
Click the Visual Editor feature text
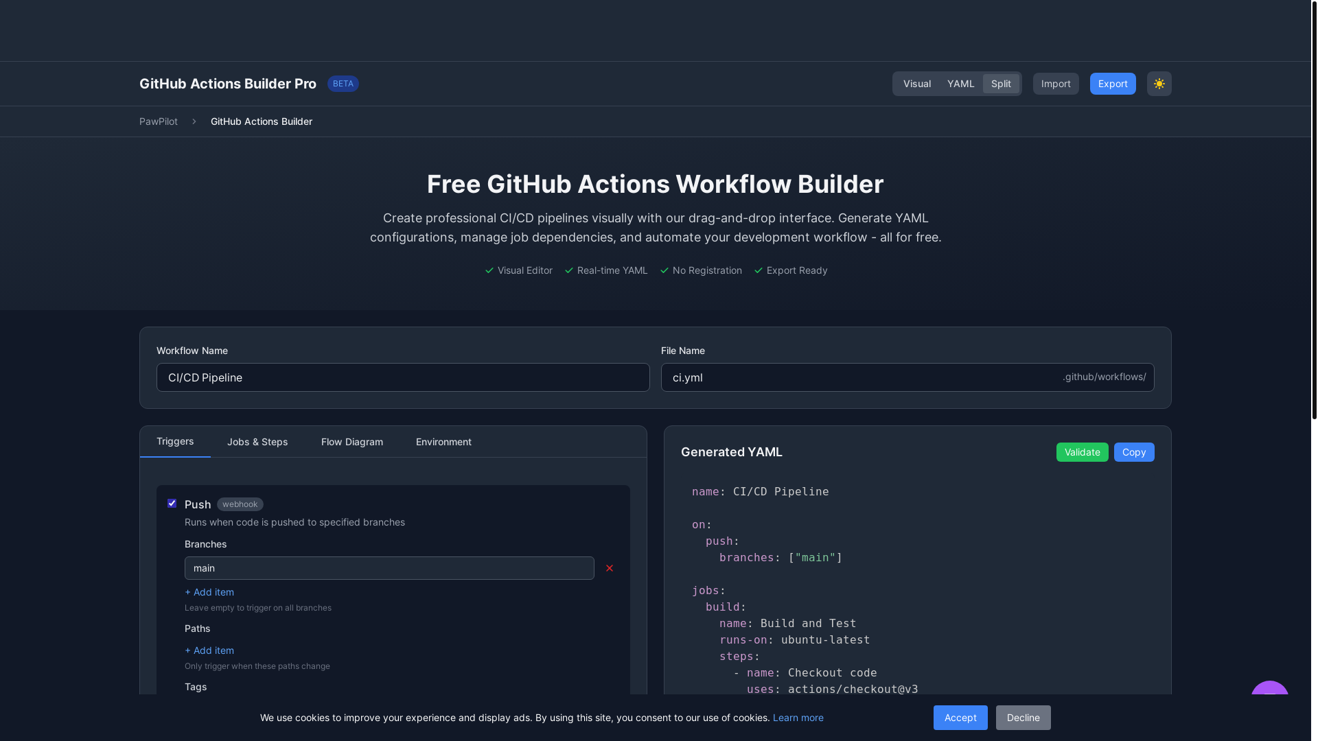click(x=524, y=270)
